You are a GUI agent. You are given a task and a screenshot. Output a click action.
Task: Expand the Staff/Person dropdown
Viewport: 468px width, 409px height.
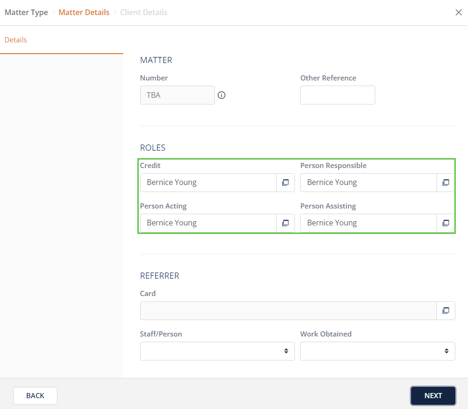[217, 351]
